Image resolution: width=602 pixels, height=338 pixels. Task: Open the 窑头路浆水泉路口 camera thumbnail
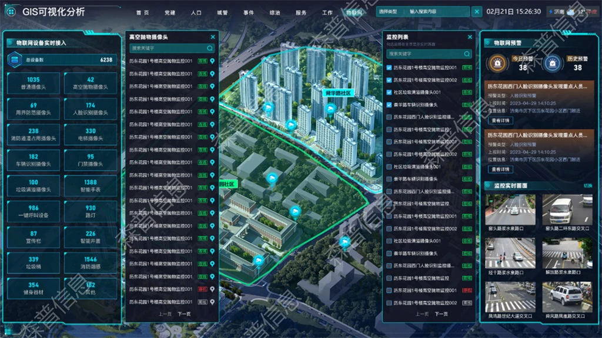510,213
